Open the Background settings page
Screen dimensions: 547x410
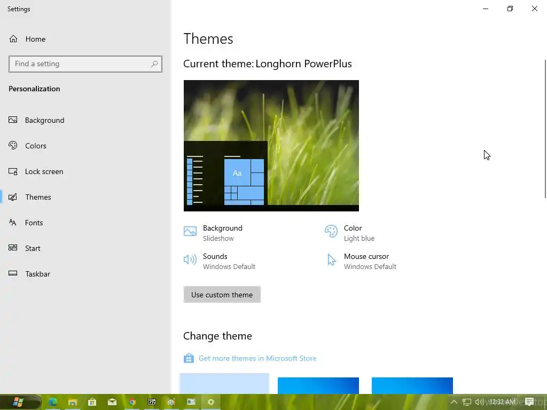tap(45, 120)
